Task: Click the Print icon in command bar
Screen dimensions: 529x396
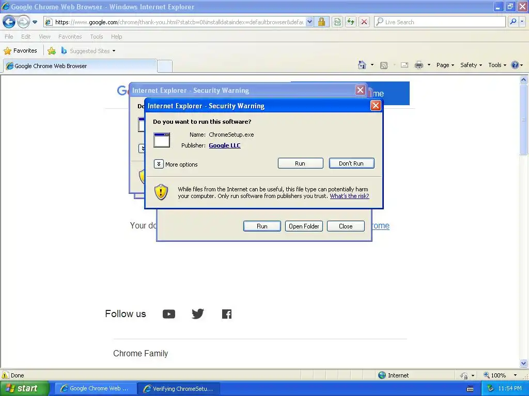Action: pyautogui.click(x=418, y=65)
